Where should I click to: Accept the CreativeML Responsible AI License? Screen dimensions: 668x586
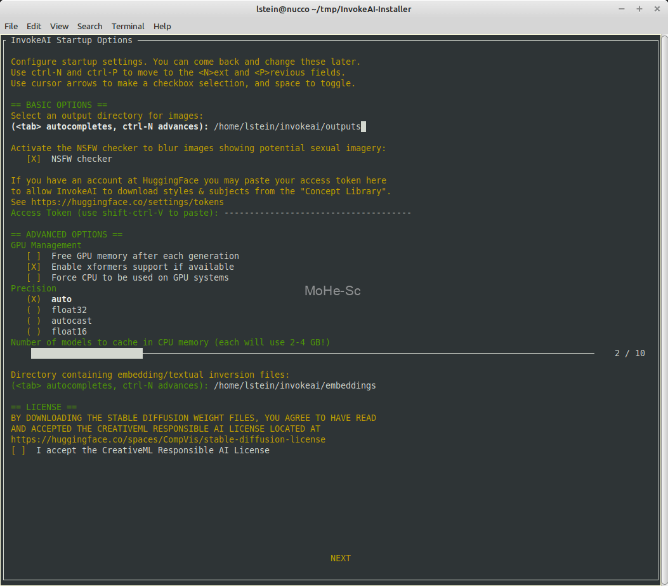point(18,450)
